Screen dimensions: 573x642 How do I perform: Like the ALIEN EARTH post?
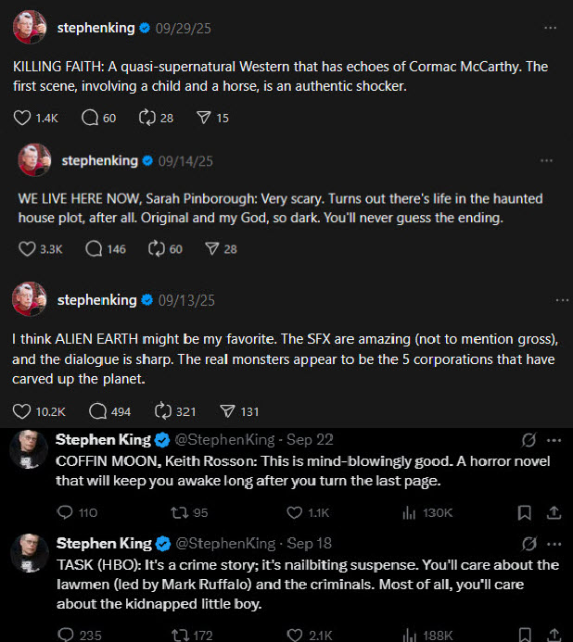coord(23,411)
